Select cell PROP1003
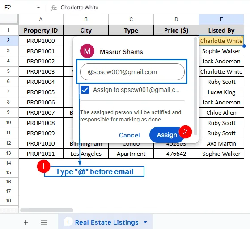Screen dimensions: 250x229 tap(41, 71)
